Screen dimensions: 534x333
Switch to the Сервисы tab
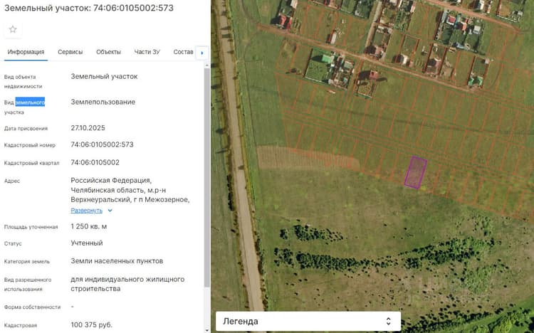(x=70, y=52)
